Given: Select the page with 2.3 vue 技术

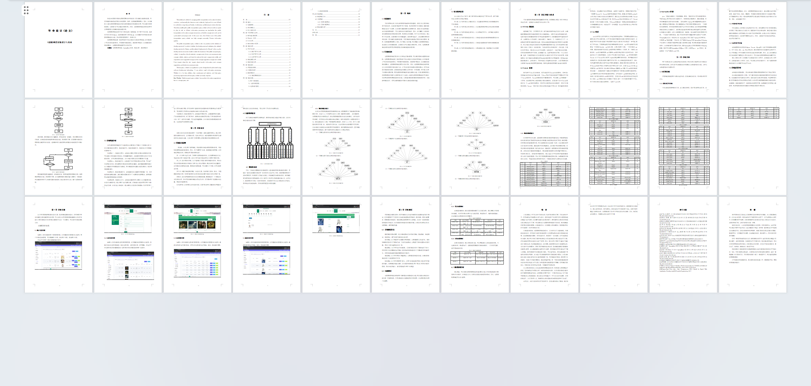Looking at the screenshot, I should coord(614,50).
